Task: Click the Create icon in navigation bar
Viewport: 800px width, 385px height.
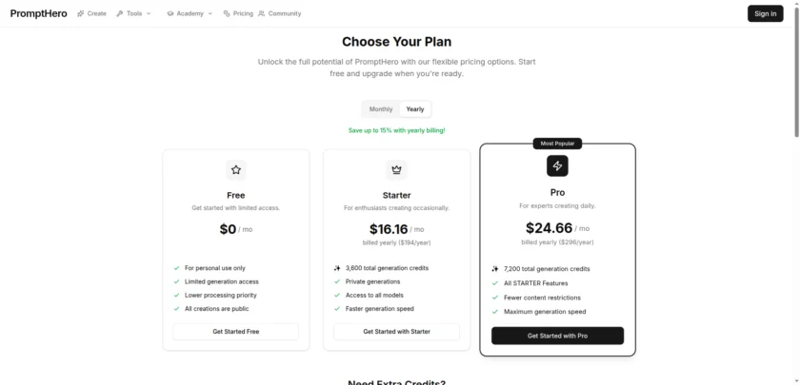Action: click(81, 13)
